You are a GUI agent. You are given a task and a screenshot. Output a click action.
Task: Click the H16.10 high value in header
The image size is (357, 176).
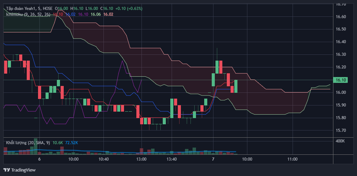[x=77, y=9]
